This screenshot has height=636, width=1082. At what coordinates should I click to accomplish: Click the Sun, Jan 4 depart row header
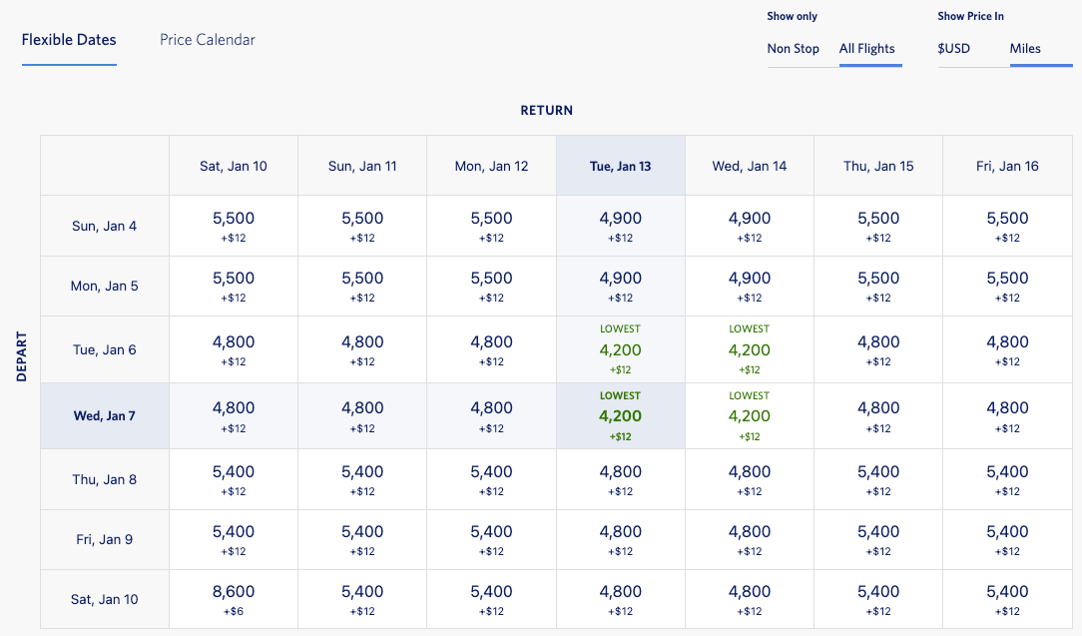(x=104, y=227)
